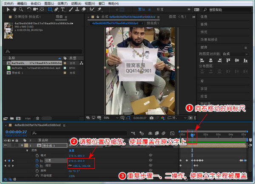Image resolution: width=255 pixels, height=184 pixels.
Task: Expand viewer panel overflow chevrons
Action: click(193, 17)
